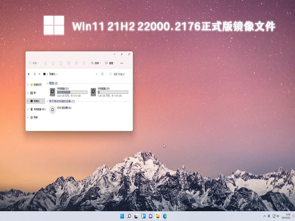This screenshot has width=295, height=221.
Task: Collapse the 有可移动存储的设备 section
Action: (47, 101)
